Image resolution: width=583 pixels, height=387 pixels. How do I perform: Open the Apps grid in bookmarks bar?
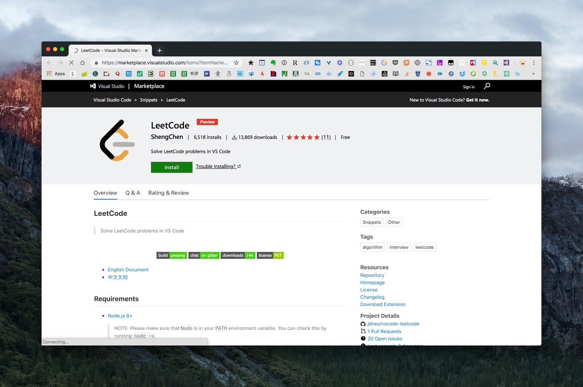point(56,74)
